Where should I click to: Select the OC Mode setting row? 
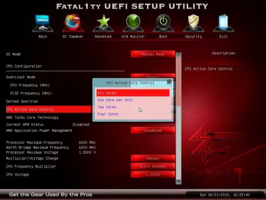(x=13, y=54)
